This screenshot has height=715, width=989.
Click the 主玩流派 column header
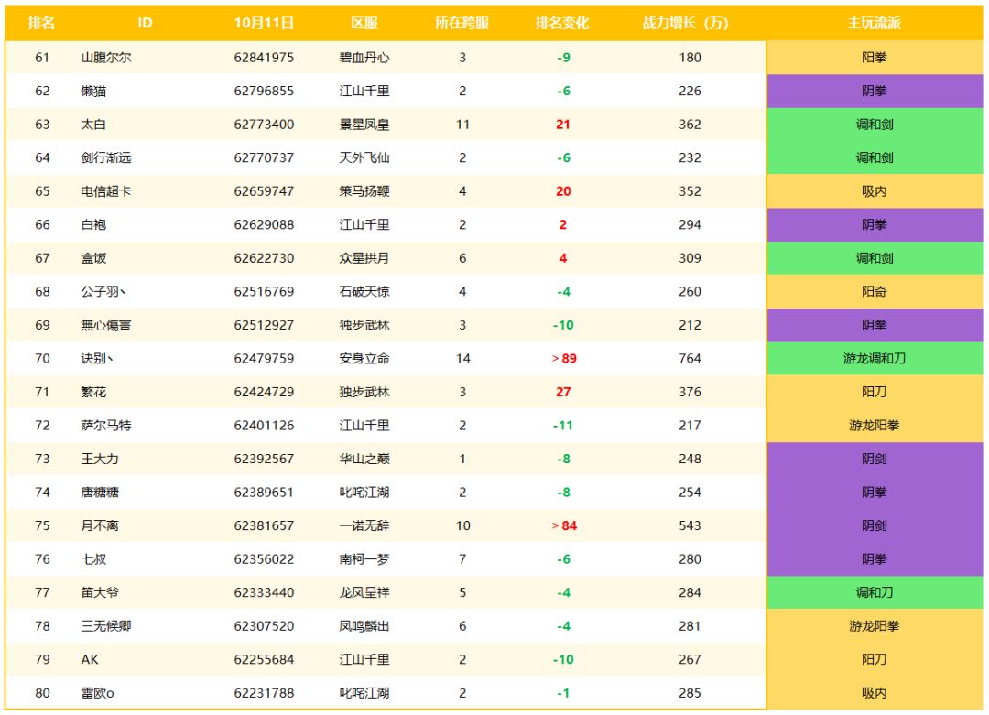(874, 23)
